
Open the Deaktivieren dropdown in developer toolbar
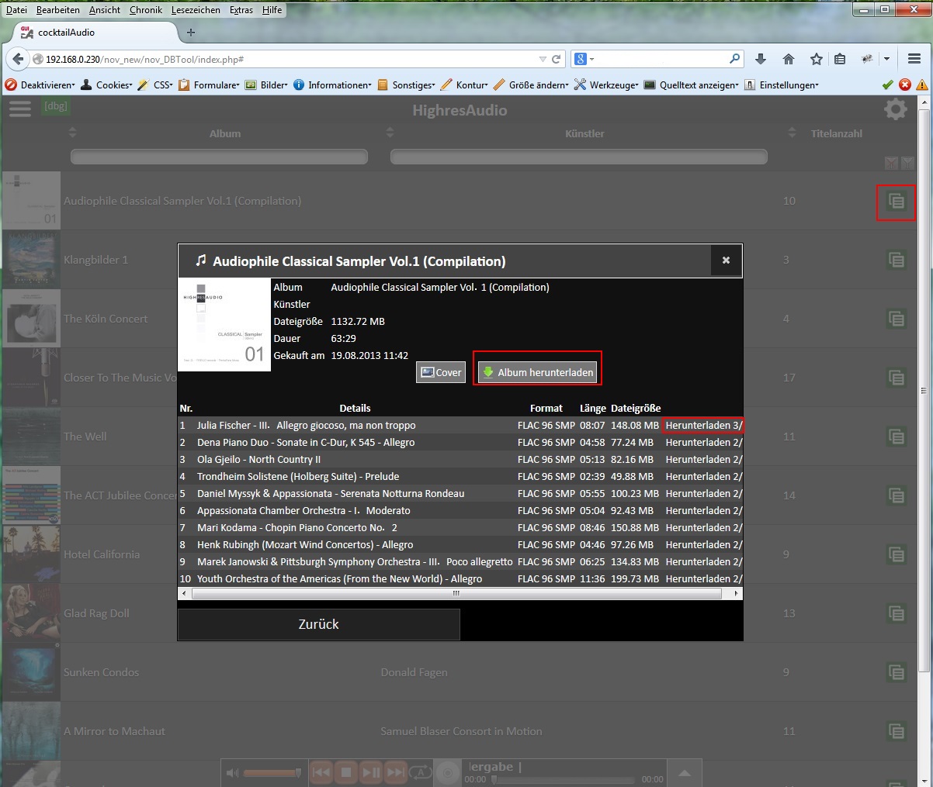coord(40,85)
